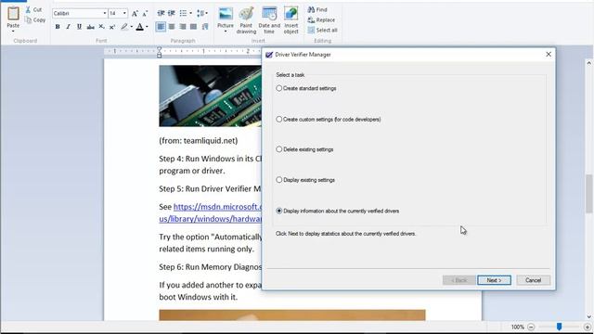Click the 100% zoom level text

coord(518,327)
